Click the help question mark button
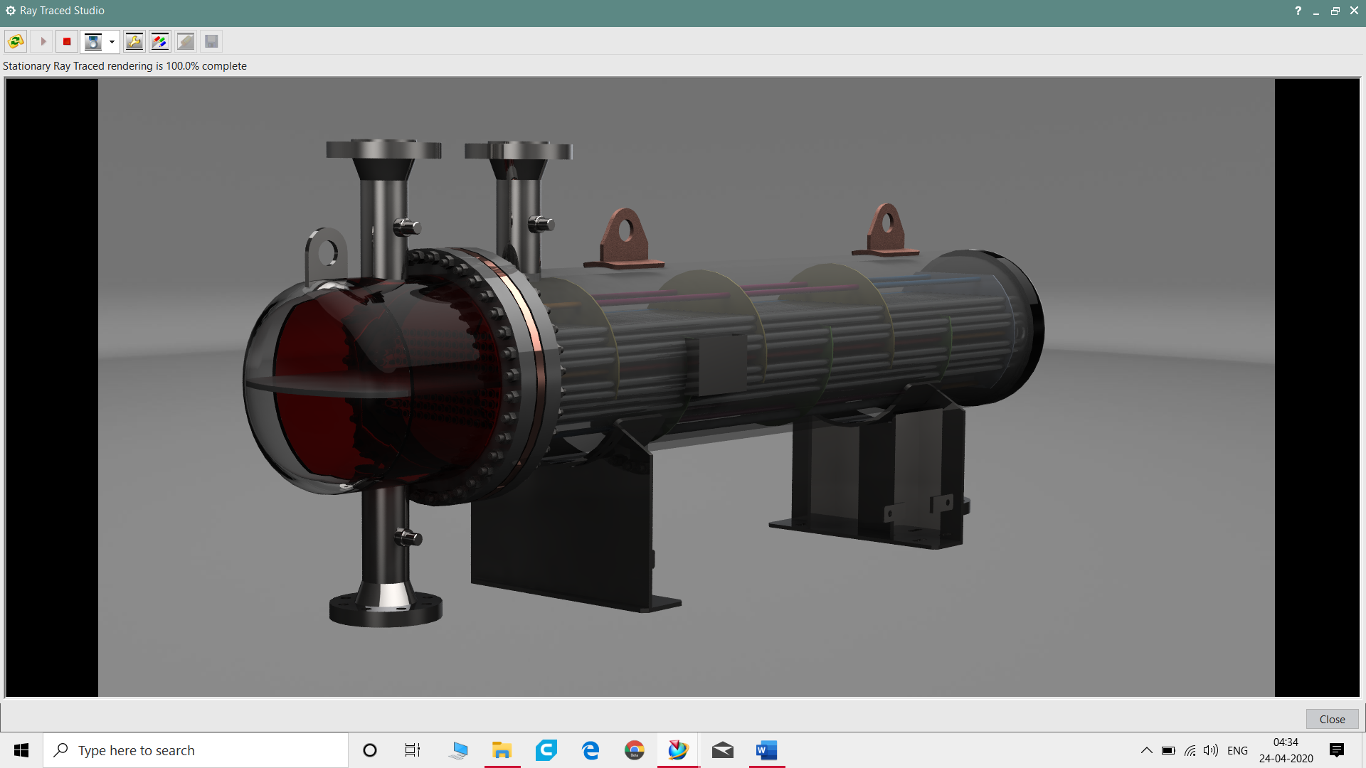Screen dimensions: 1366x768 click(1298, 11)
